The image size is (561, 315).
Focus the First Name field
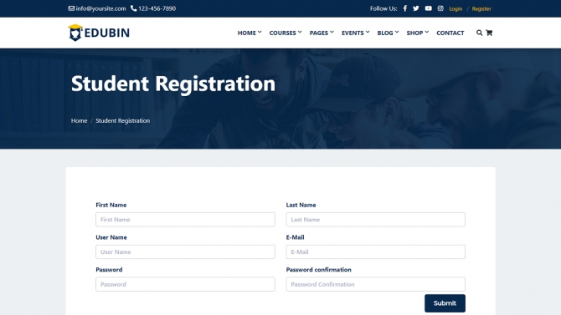click(185, 220)
